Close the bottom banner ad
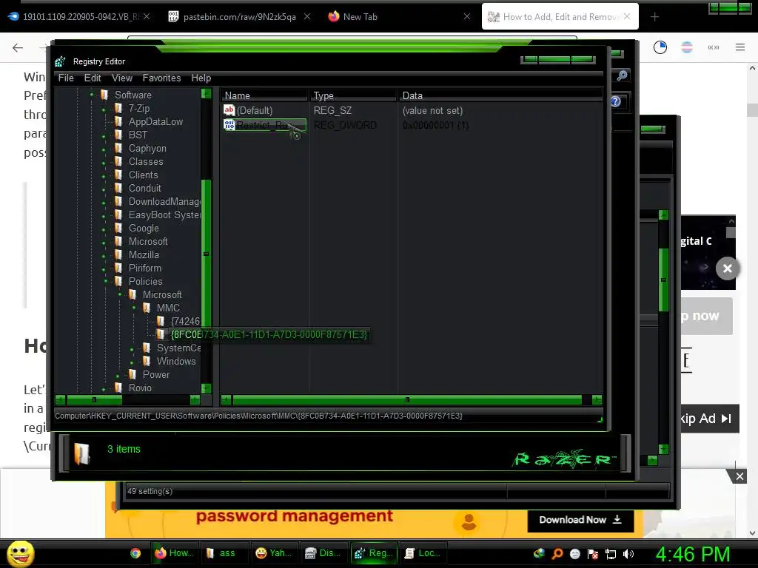This screenshot has height=568, width=758. [739, 477]
